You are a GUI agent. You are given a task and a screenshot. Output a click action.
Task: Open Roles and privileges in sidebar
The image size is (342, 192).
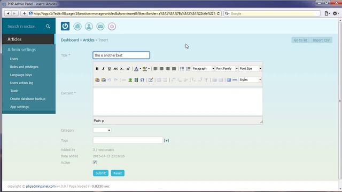pyautogui.click(x=24, y=67)
